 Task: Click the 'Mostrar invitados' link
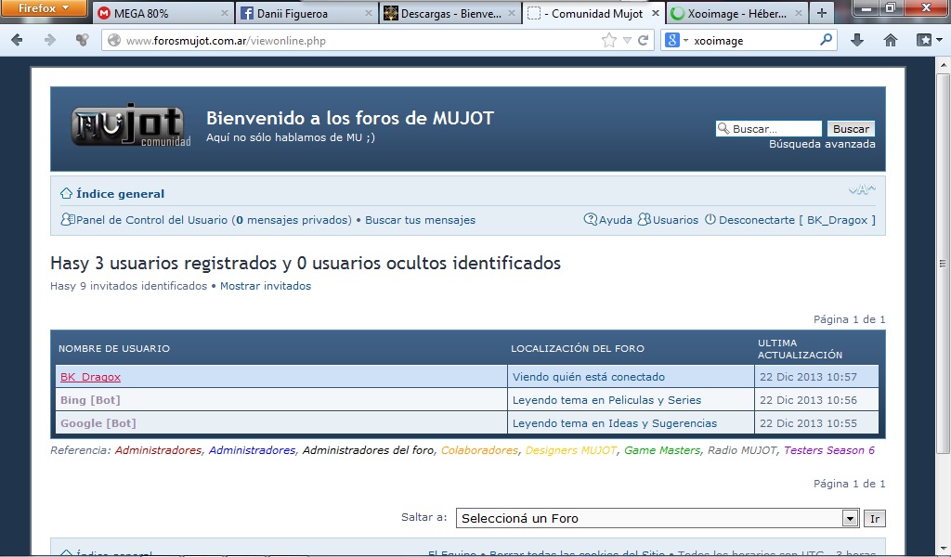[266, 286]
